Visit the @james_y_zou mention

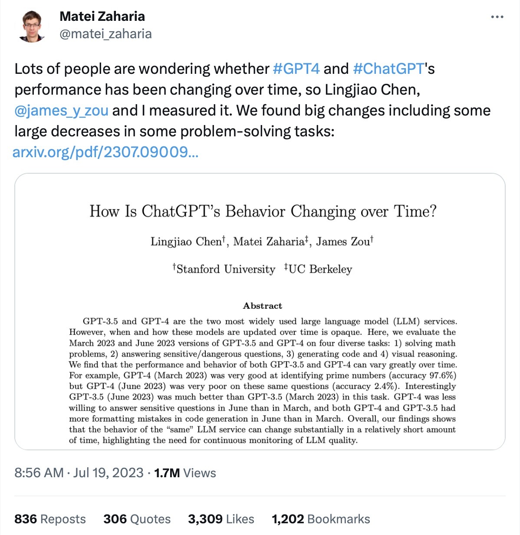(61, 110)
